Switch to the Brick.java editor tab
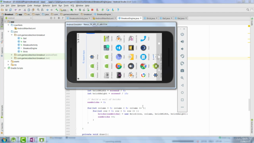Image resolution: width=254 pixels, height=143 pixels. [x=151, y=18]
